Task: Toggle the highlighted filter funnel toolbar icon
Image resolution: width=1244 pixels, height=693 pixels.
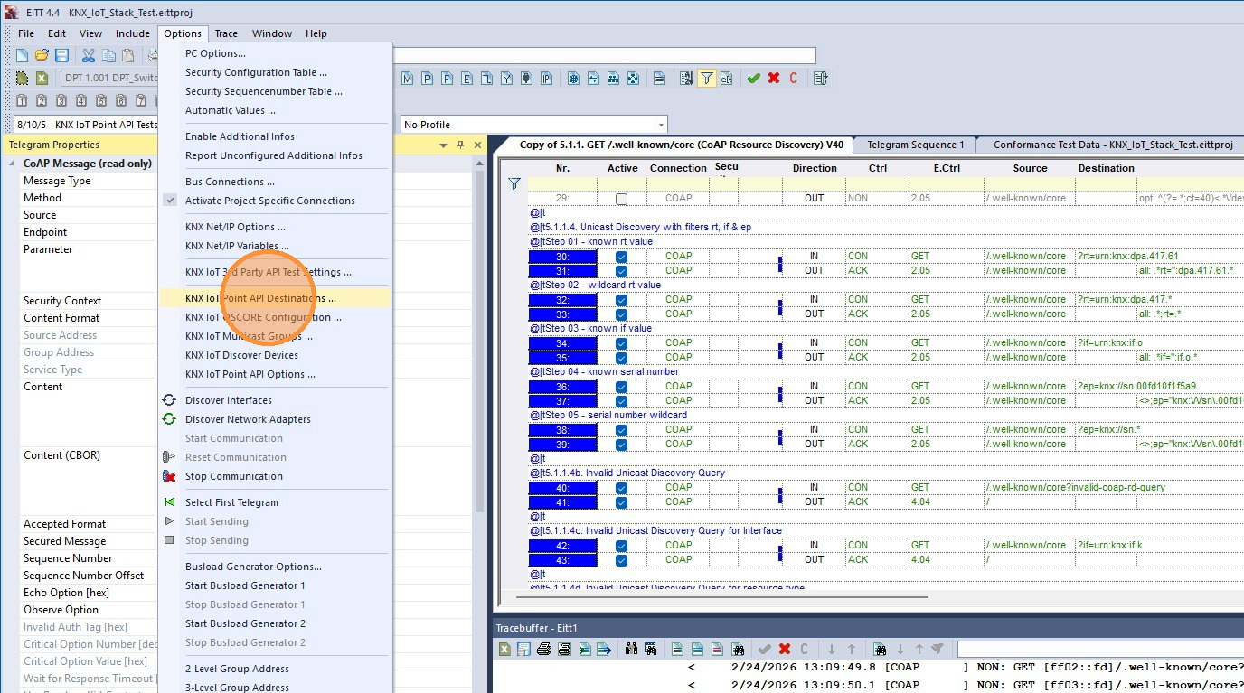Action: (706, 79)
